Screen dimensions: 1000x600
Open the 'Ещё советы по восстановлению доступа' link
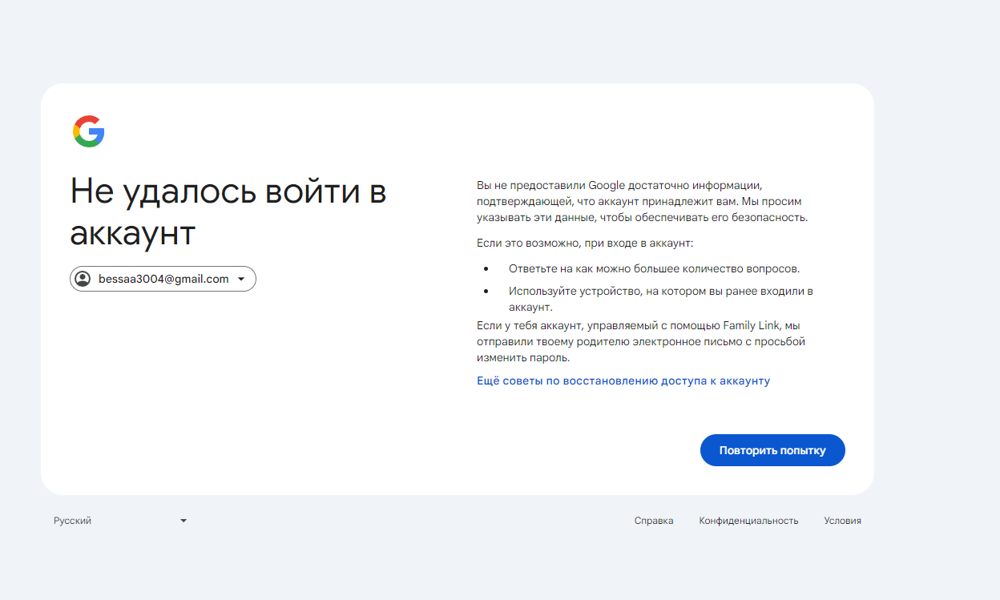coord(623,381)
